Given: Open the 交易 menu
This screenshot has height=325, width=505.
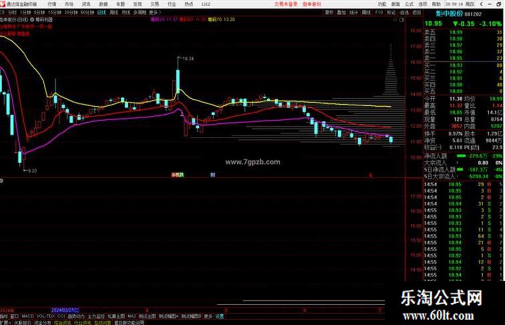Looking at the screenshot, I should [154, 4].
